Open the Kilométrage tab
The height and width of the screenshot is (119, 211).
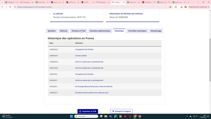coord(156,31)
